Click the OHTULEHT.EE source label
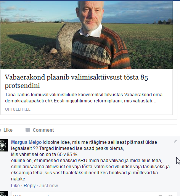This screenshot has width=180, height=196. [18, 109]
